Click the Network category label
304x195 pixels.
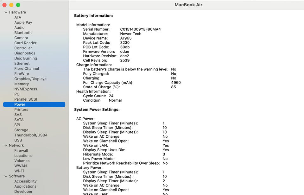tap(16, 145)
